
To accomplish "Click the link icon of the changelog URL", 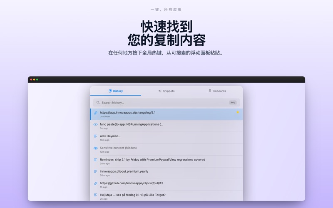I will coord(96,113).
